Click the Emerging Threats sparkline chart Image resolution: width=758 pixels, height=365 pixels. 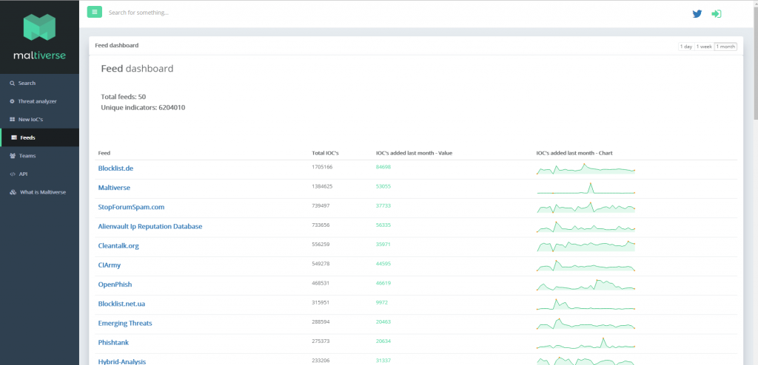pos(586,324)
